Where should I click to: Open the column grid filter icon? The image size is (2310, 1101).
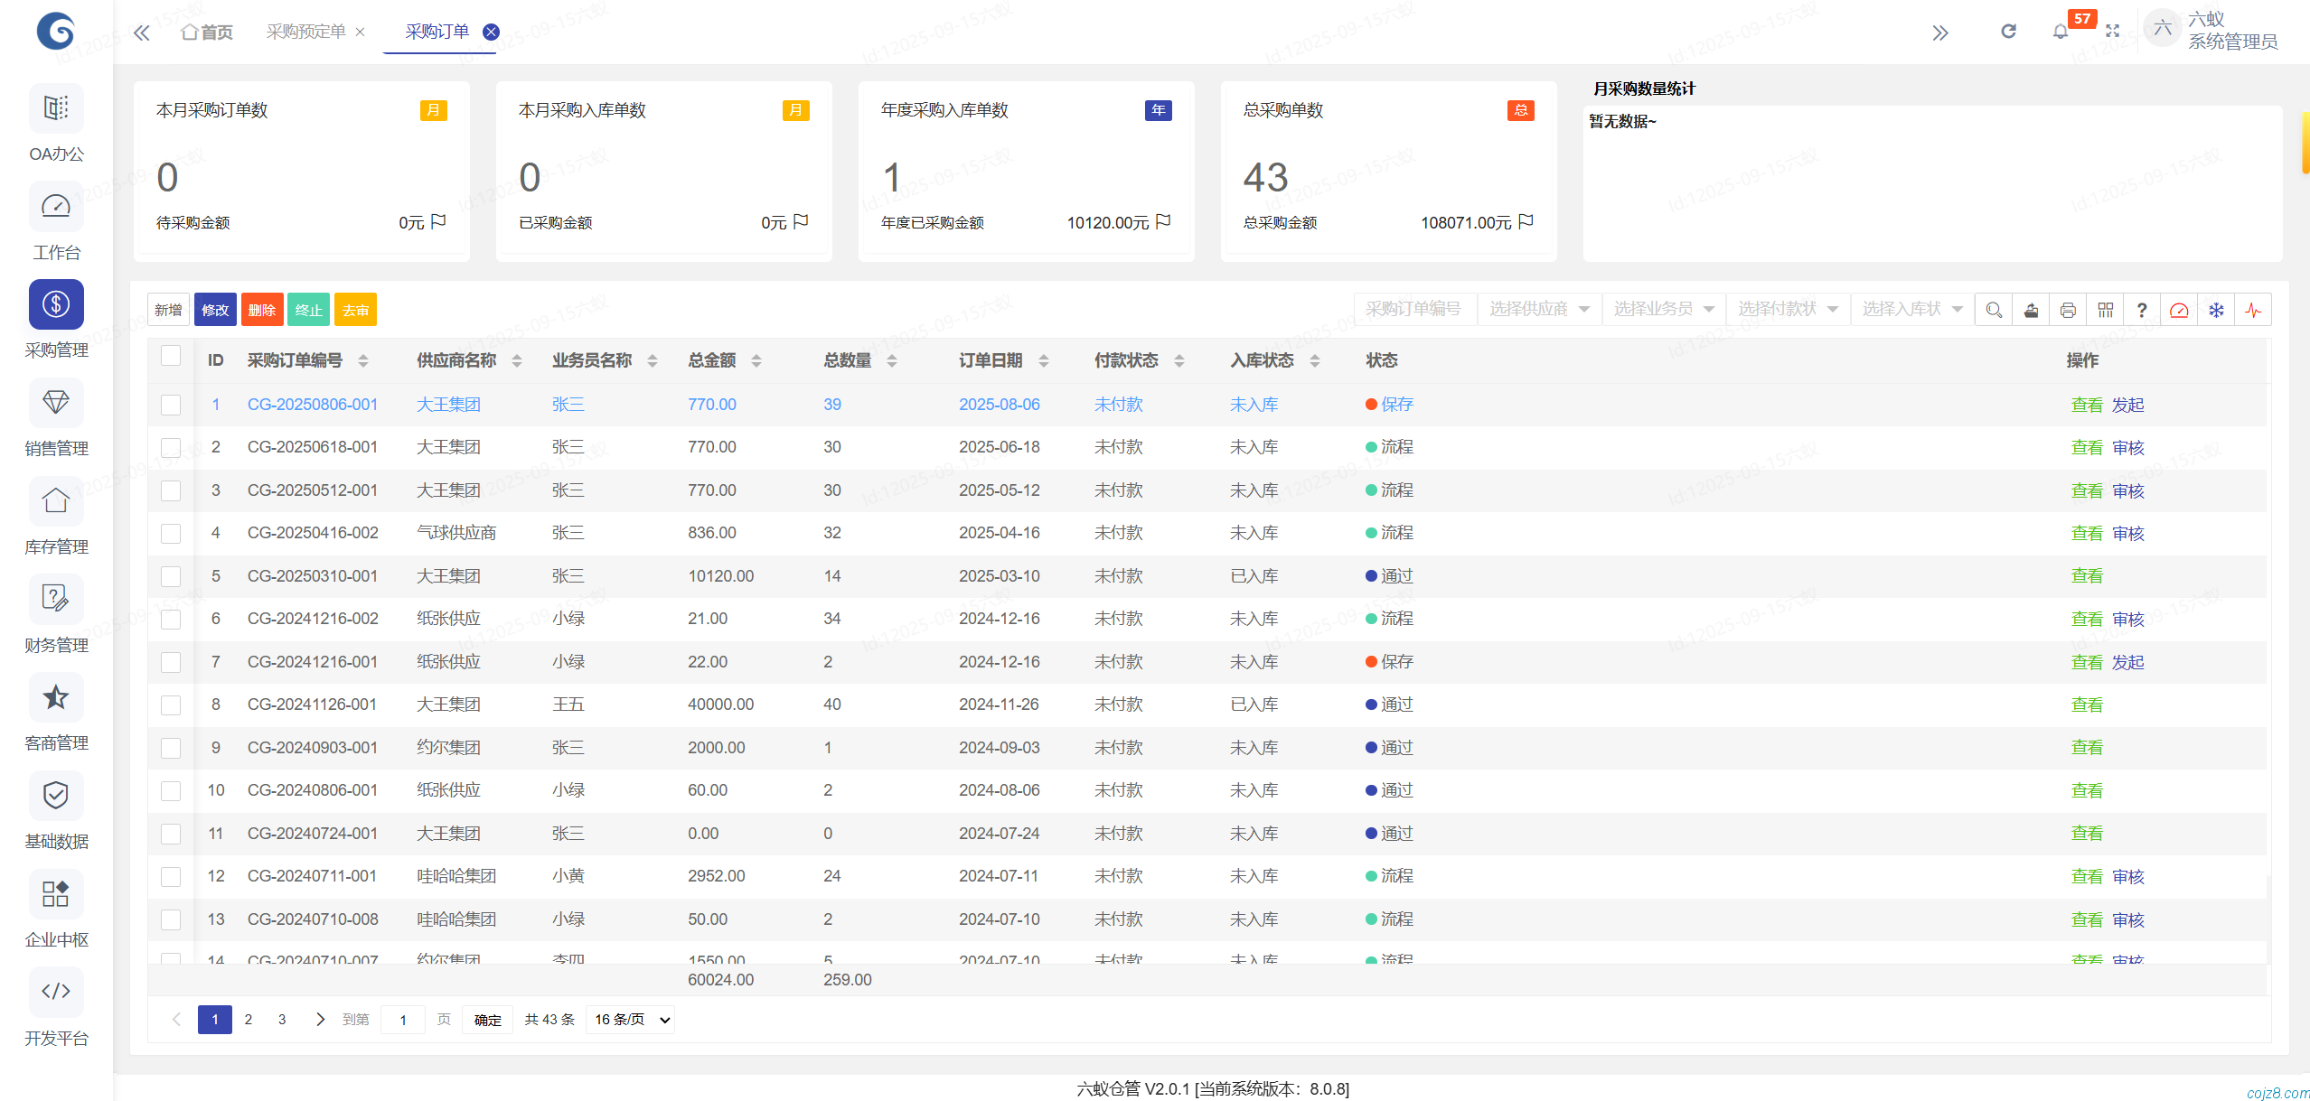[x=2105, y=310]
